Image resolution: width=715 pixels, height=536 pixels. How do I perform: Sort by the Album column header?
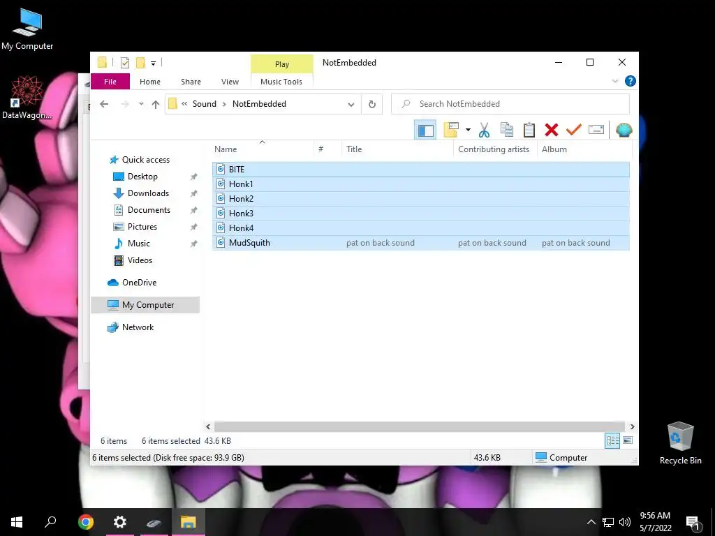(x=585, y=149)
